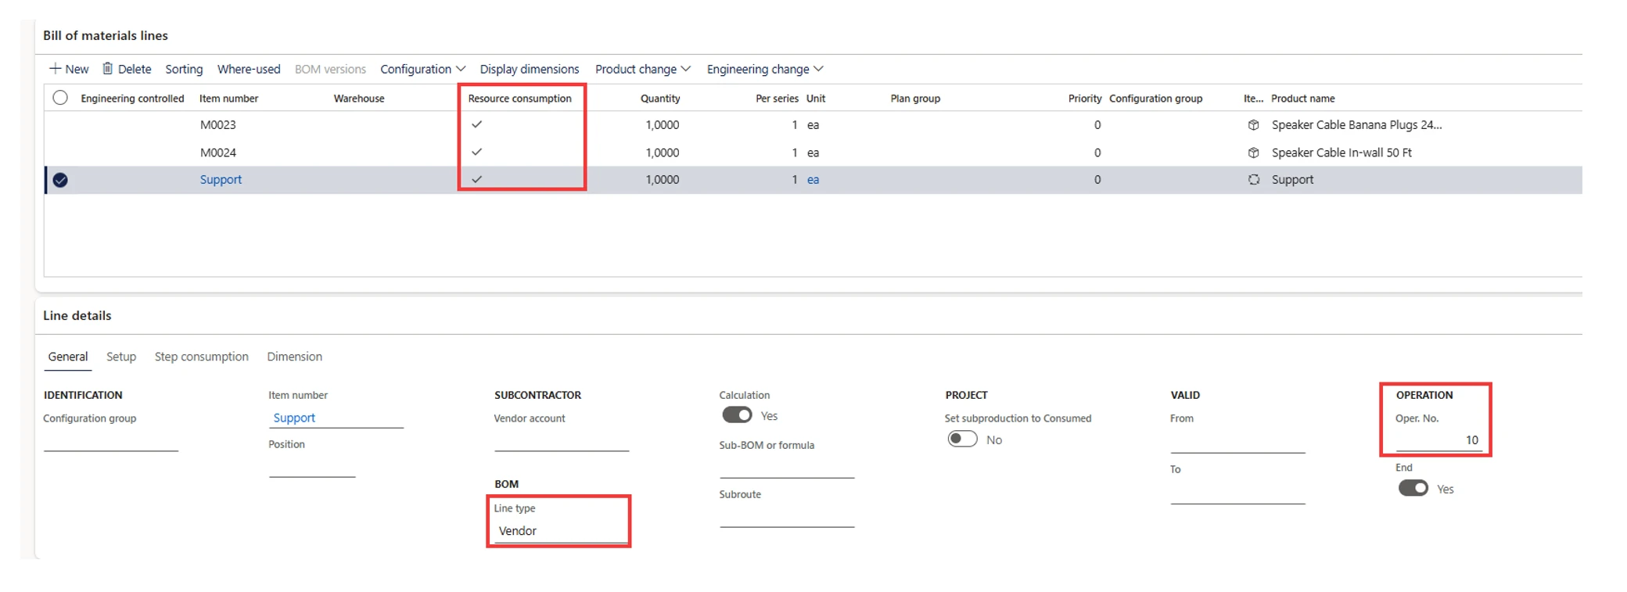1627x592 pixels.
Task: Switch off the End operation toggle
Action: 1413,488
